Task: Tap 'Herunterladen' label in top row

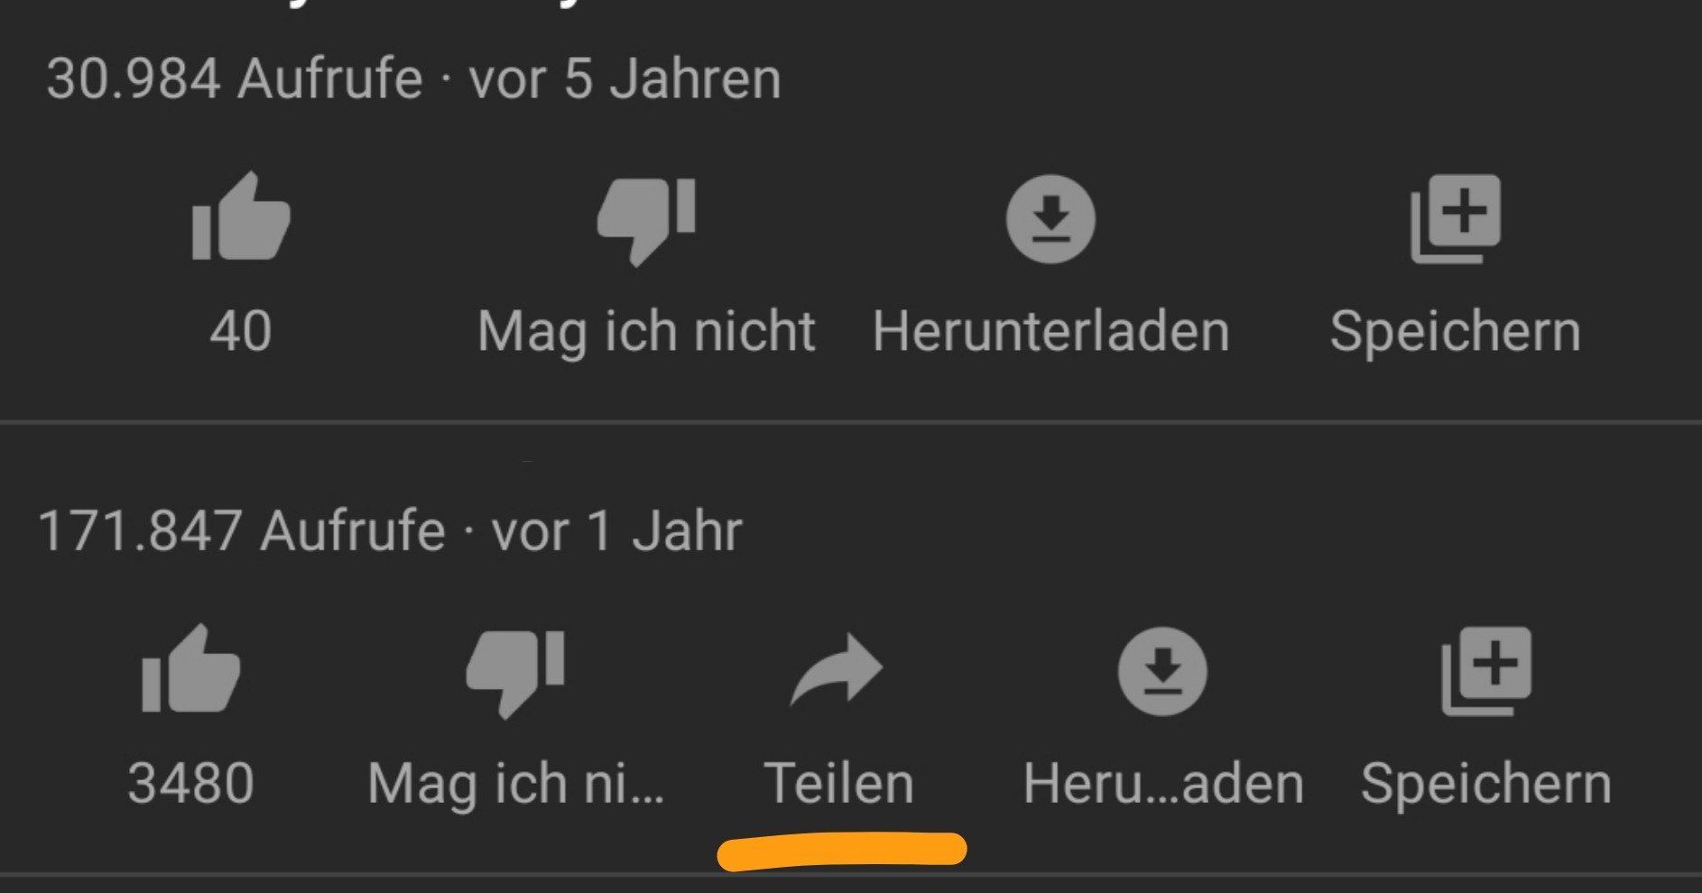Action: point(1050,330)
